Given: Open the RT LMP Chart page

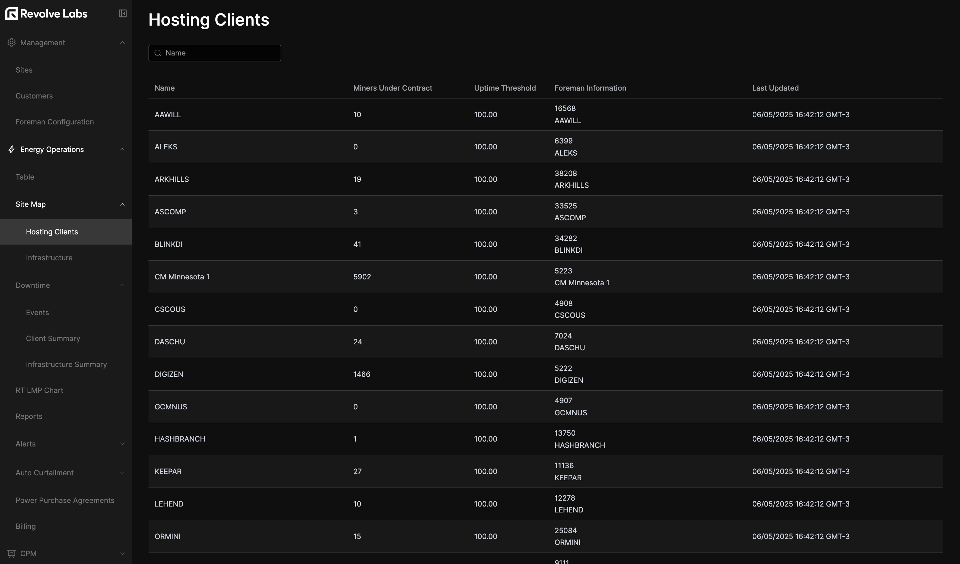Looking at the screenshot, I should point(39,390).
